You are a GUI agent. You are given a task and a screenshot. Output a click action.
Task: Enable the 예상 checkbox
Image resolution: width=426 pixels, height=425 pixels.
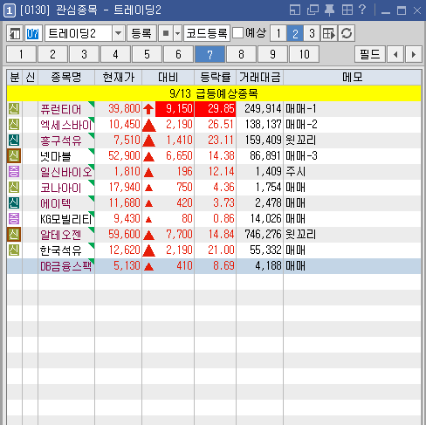238,32
